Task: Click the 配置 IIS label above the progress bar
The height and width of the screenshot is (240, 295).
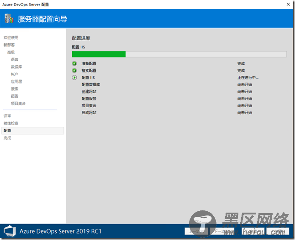Action: tap(79, 47)
